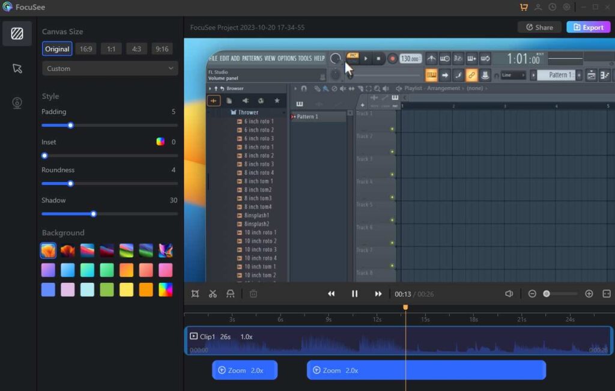Open the Share menu

click(x=539, y=27)
